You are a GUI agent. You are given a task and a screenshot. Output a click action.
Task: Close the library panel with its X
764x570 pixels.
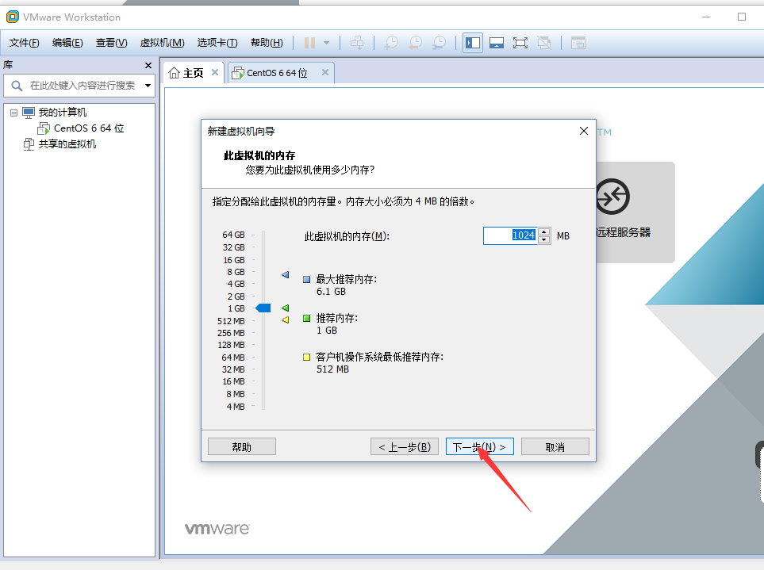(148, 65)
